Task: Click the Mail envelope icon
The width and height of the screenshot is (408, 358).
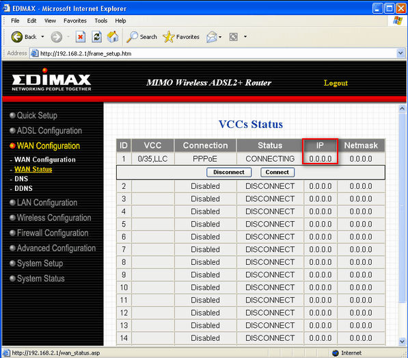Action: click(x=212, y=37)
